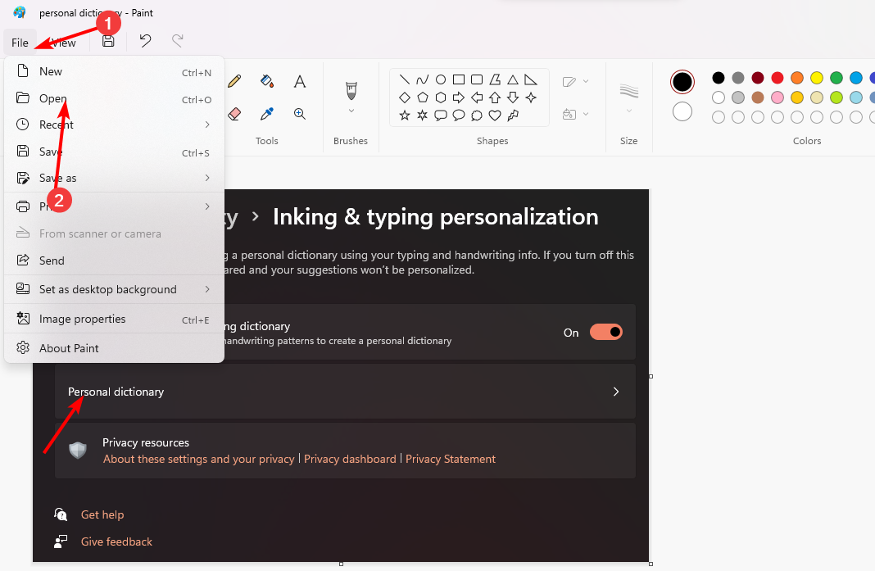Choose the Triangle shape

513,79
